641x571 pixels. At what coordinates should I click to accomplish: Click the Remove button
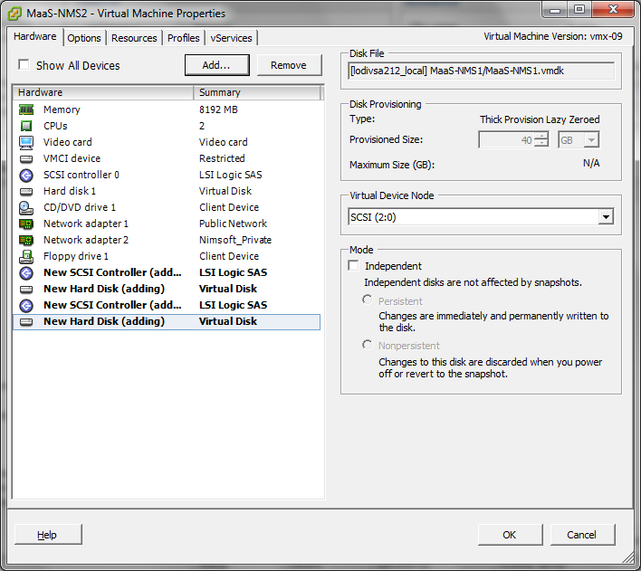pos(289,65)
